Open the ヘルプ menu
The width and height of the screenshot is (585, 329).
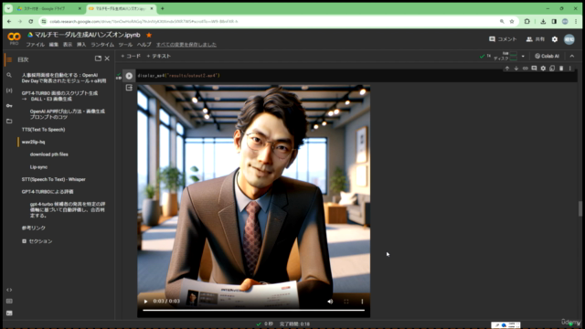pyautogui.click(x=144, y=45)
